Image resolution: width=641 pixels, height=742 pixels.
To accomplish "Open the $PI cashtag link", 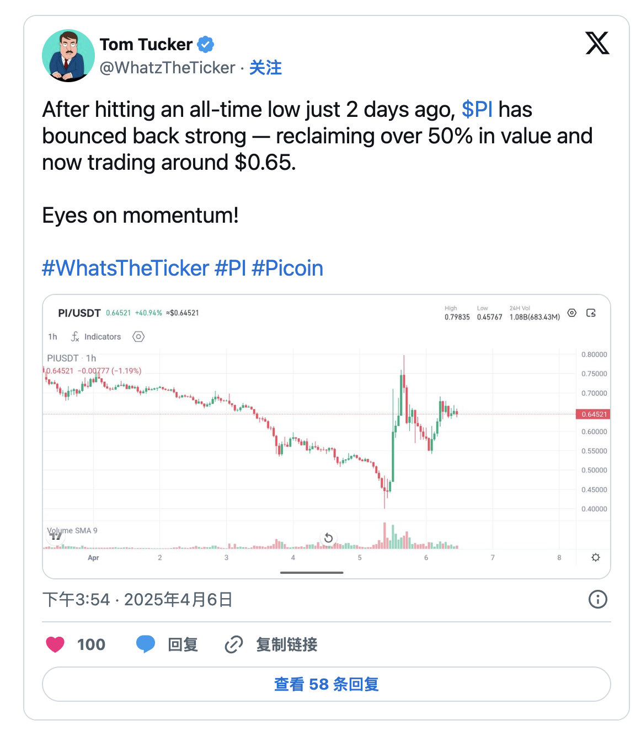I will coord(477,110).
